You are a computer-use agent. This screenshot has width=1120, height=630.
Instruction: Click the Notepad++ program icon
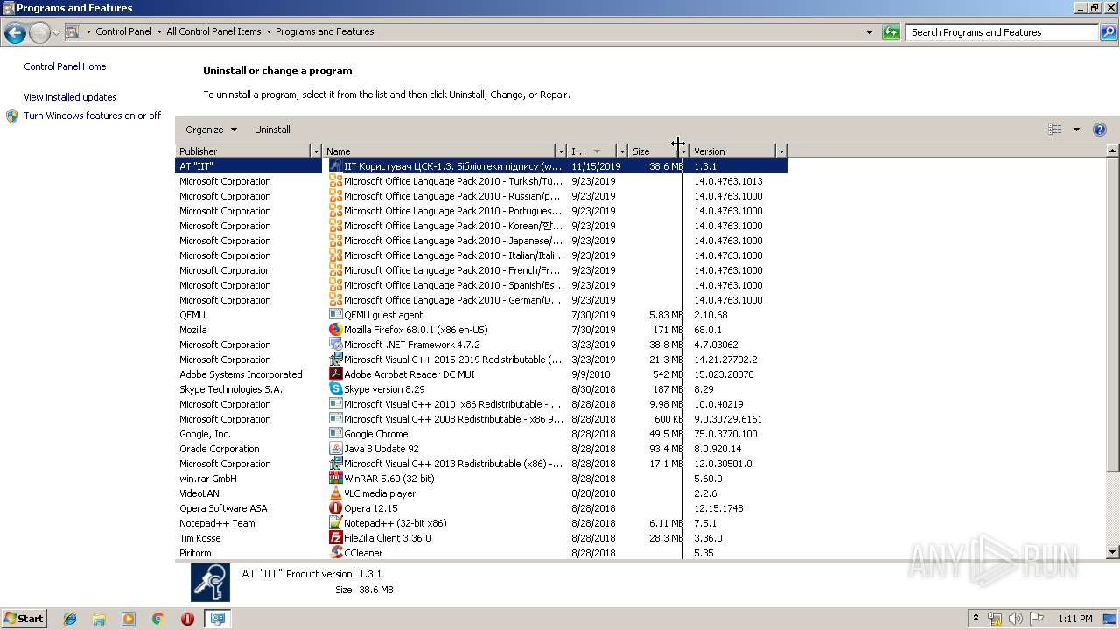click(x=335, y=523)
